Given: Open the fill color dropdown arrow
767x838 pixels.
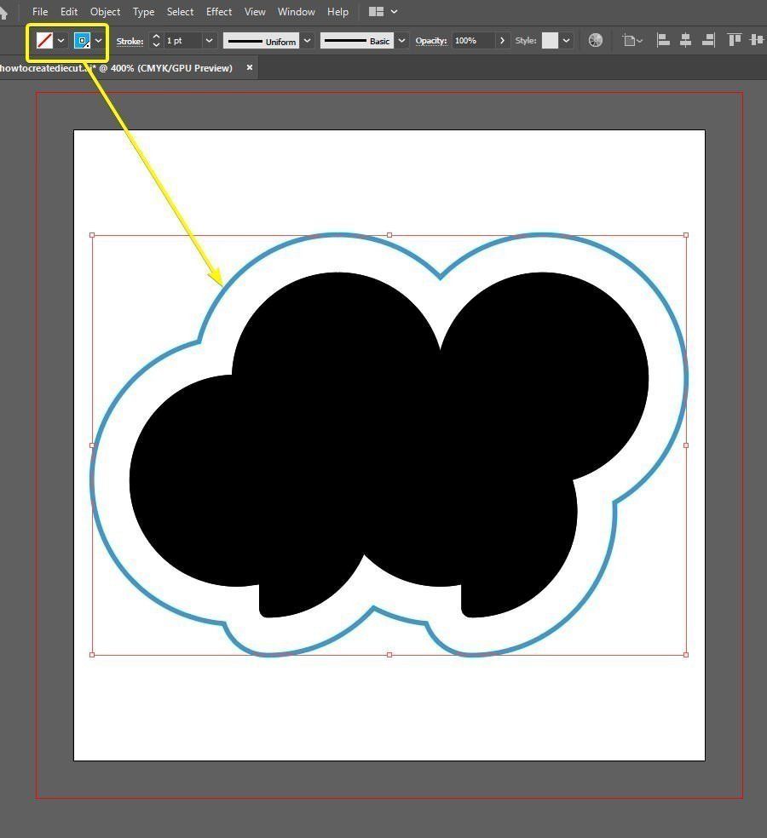Looking at the screenshot, I should (60, 40).
